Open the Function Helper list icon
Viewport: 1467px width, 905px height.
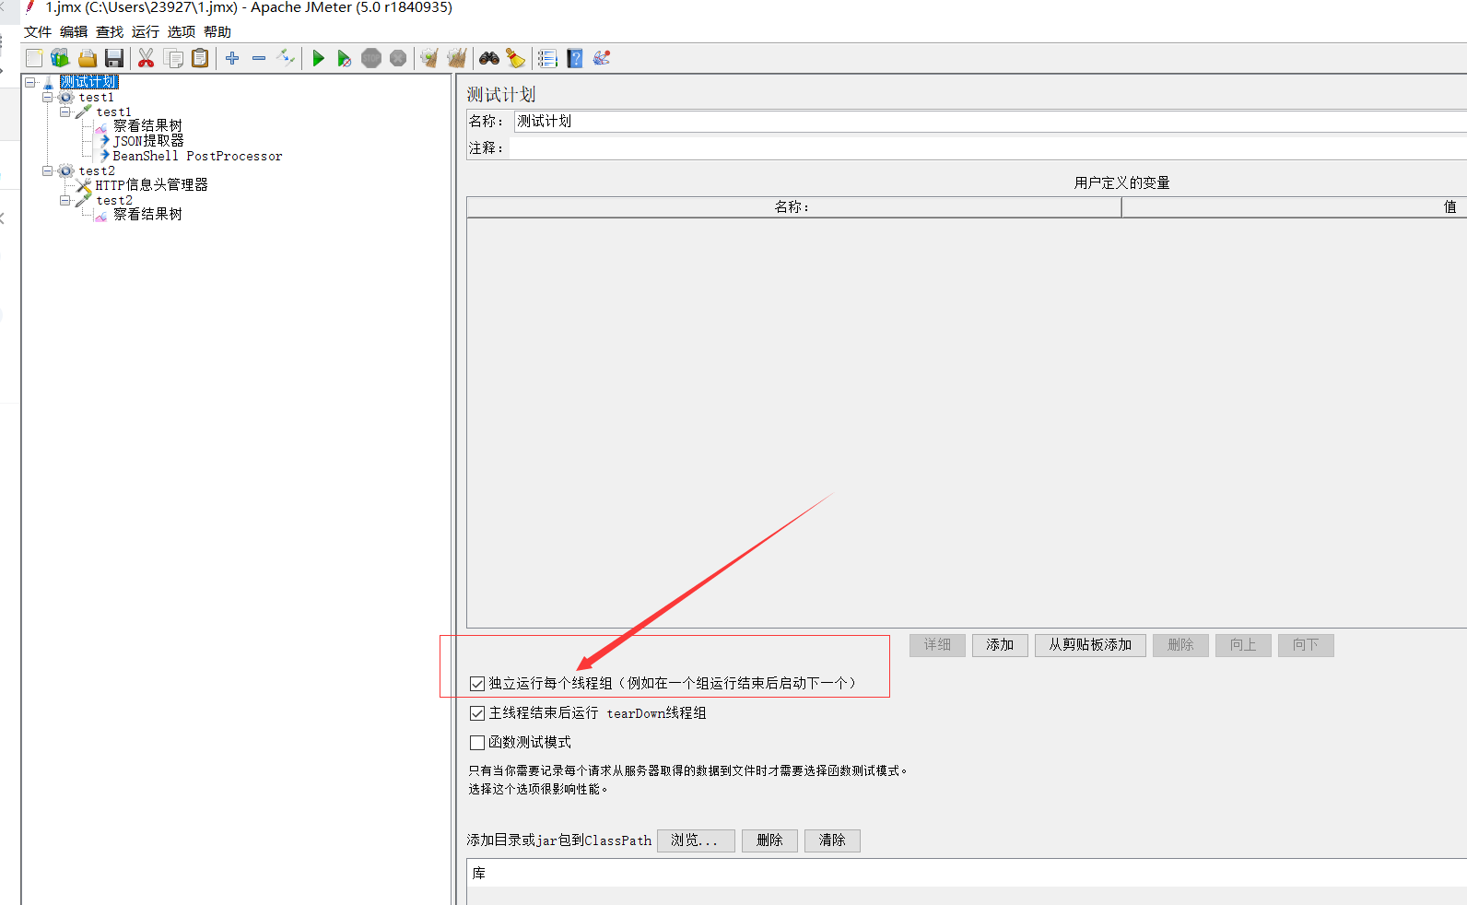547,58
